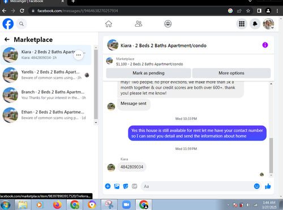Screen dimensions: 283x210
Task: Open the Kiara conversation in the list
Action: (x=46, y=55)
